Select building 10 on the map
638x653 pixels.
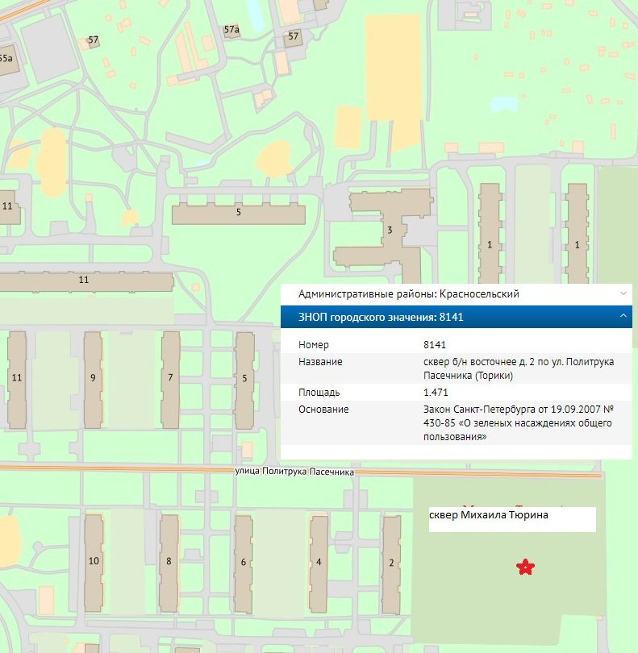pos(94,563)
